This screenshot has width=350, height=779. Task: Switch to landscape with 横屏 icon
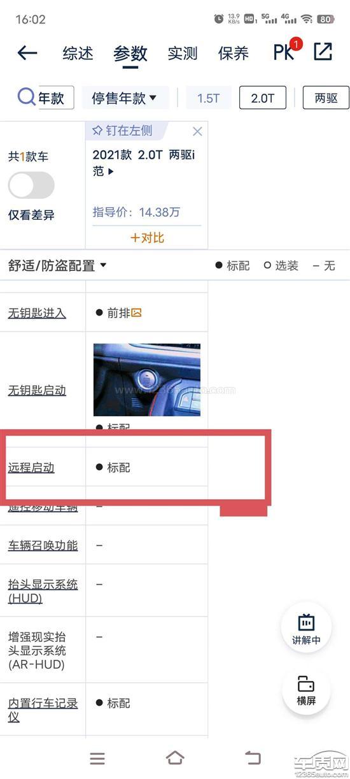[306, 690]
